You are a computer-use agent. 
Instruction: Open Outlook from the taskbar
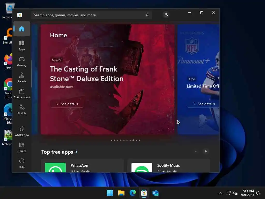pos(155,193)
